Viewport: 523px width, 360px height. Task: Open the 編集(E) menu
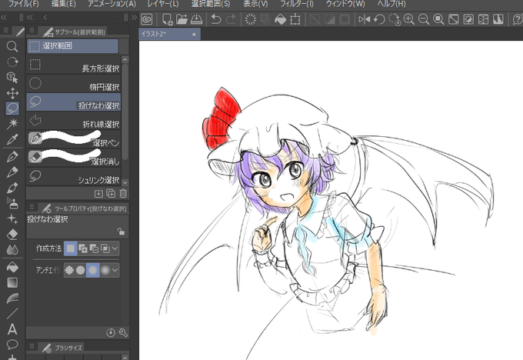coord(64,4)
